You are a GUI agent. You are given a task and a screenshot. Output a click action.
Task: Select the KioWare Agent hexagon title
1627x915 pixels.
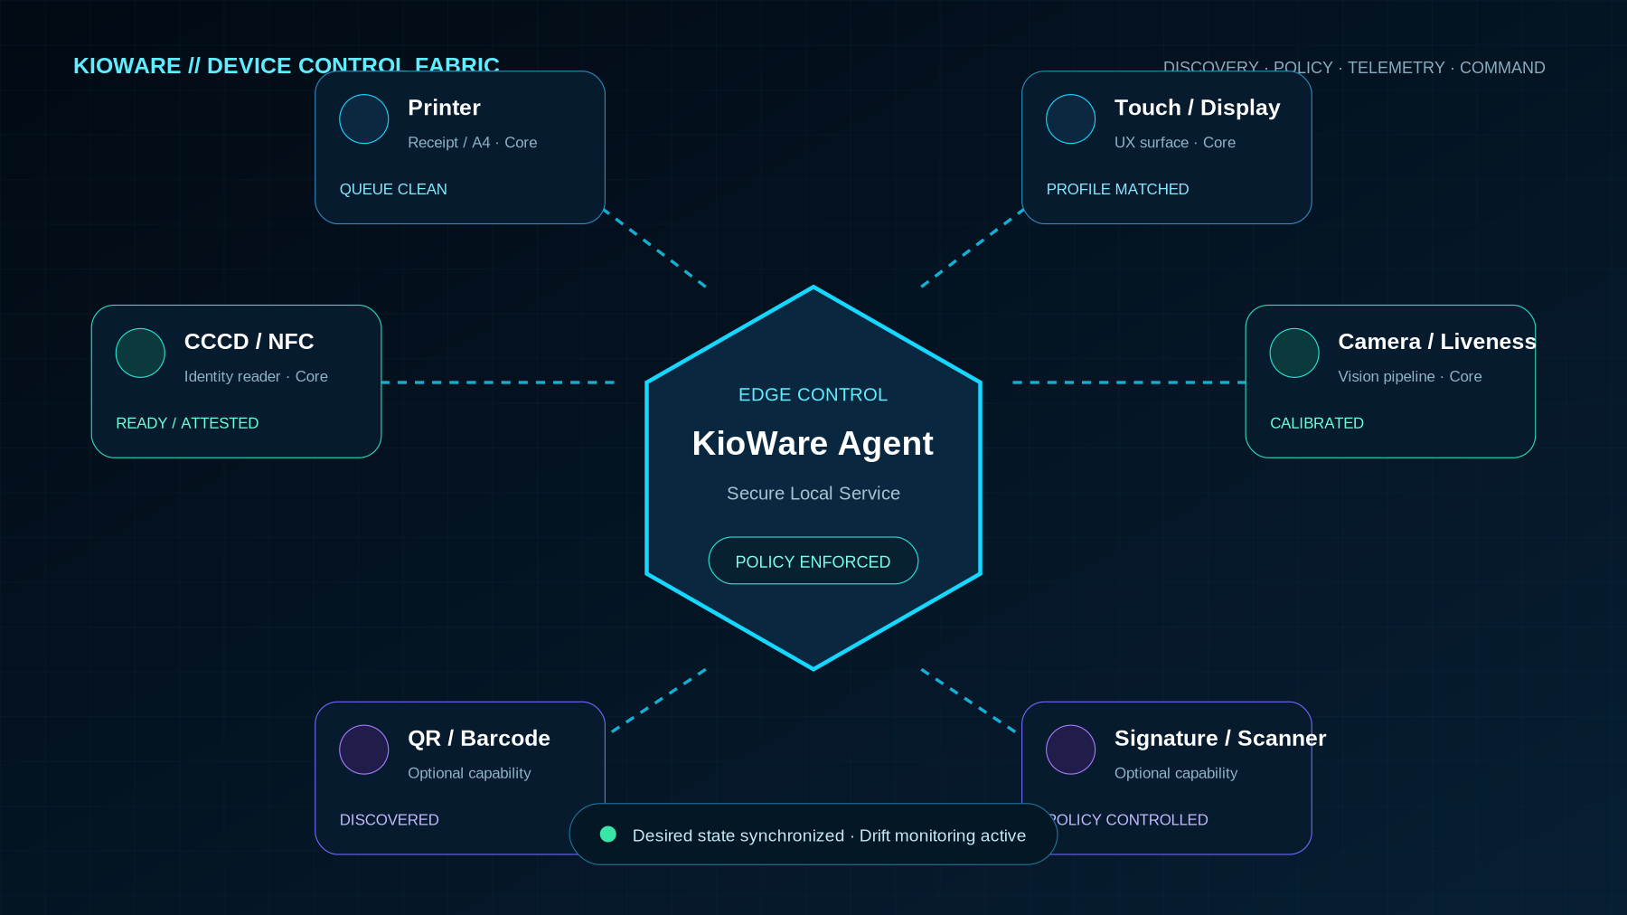tap(813, 444)
